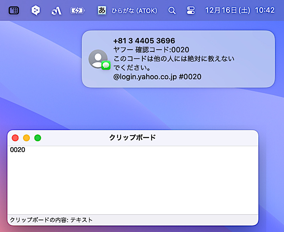Click the shield-shaped menu bar icon

point(35,11)
